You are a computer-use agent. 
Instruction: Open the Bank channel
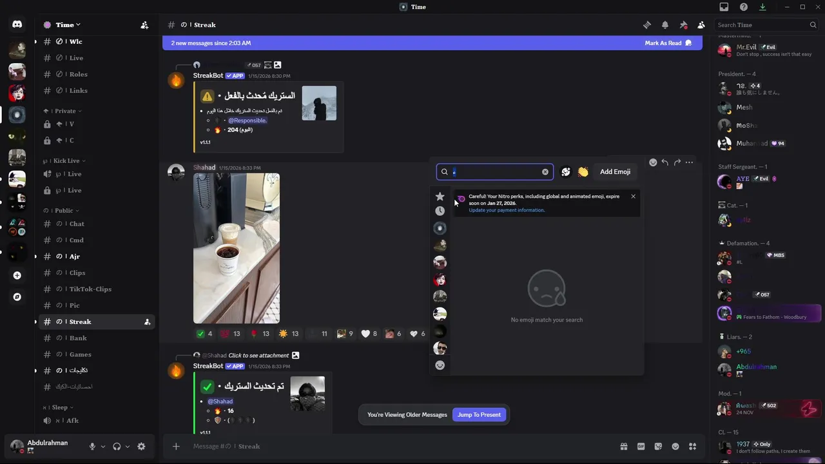pyautogui.click(x=97, y=338)
